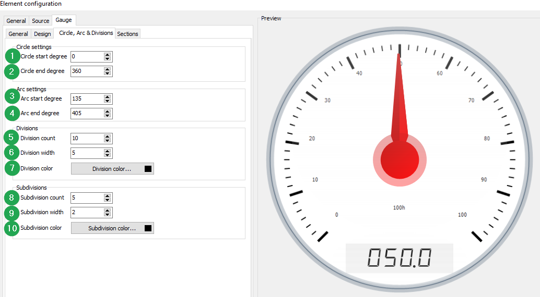Decrease Division width with down arrow
Image resolution: width=540 pixels, height=297 pixels.
click(x=107, y=155)
